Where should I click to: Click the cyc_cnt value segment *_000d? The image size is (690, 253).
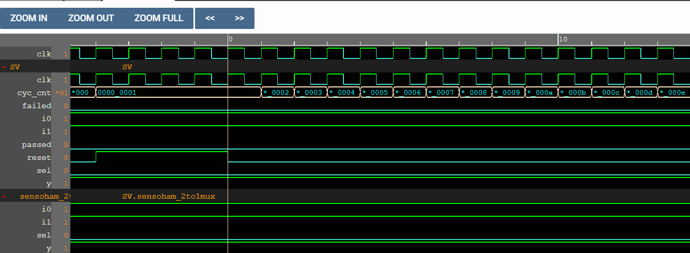coord(641,93)
